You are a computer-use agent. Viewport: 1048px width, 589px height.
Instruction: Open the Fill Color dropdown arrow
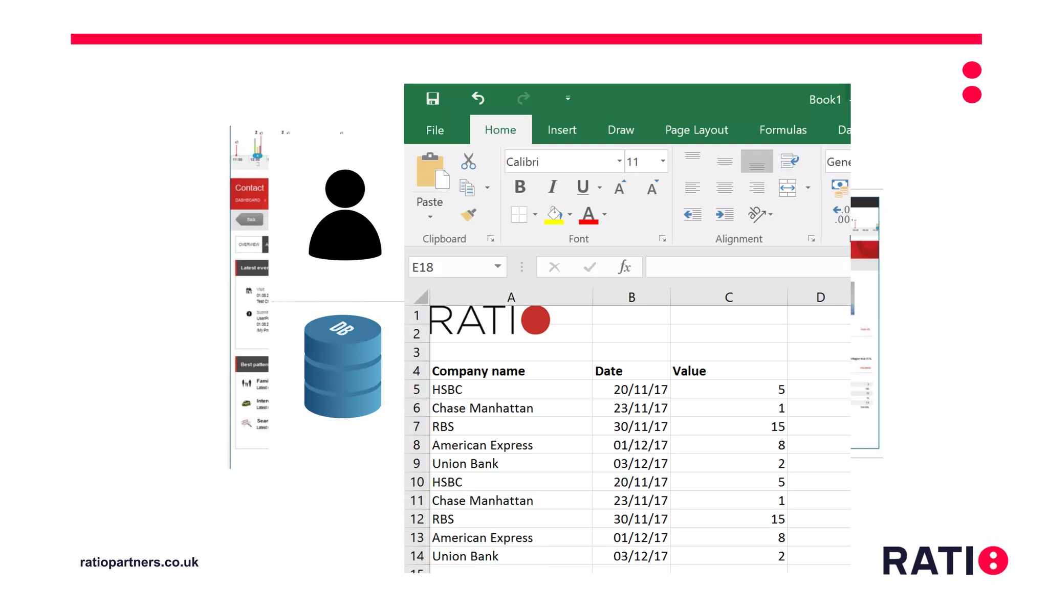(x=570, y=214)
